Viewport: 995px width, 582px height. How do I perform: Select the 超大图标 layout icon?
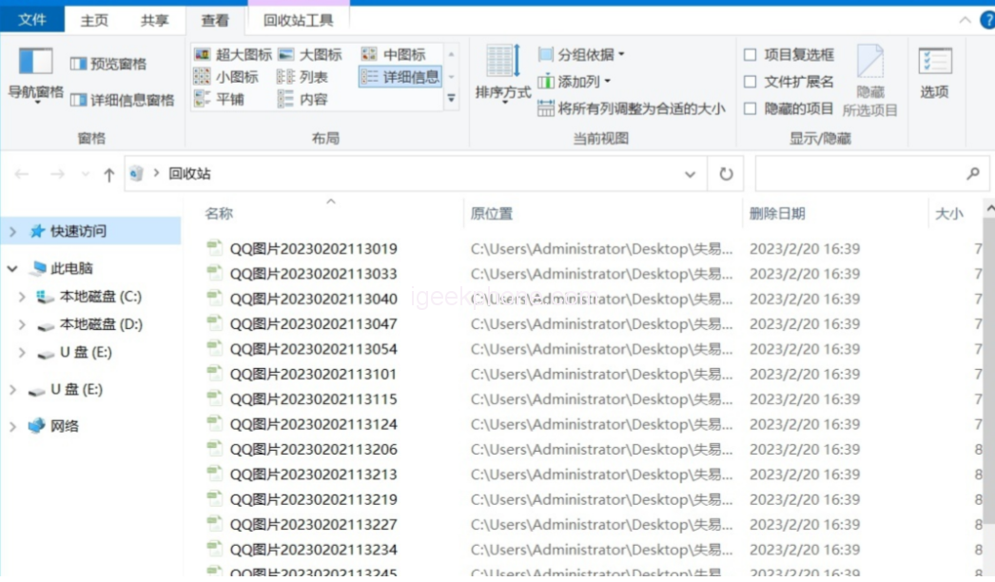coord(203,55)
